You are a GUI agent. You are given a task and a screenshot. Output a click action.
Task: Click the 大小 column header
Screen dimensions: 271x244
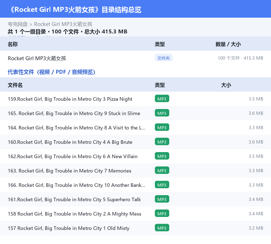pos(226,85)
